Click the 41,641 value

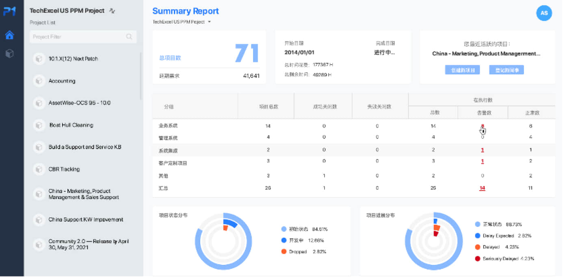pyautogui.click(x=251, y=76)
